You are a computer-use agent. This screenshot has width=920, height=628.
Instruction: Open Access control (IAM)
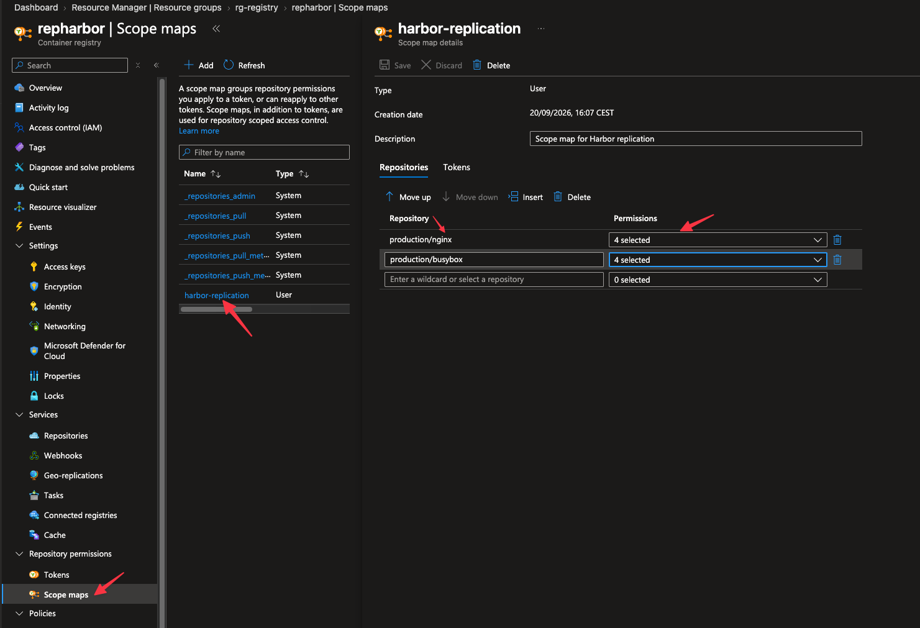click(x=65, y=127)
